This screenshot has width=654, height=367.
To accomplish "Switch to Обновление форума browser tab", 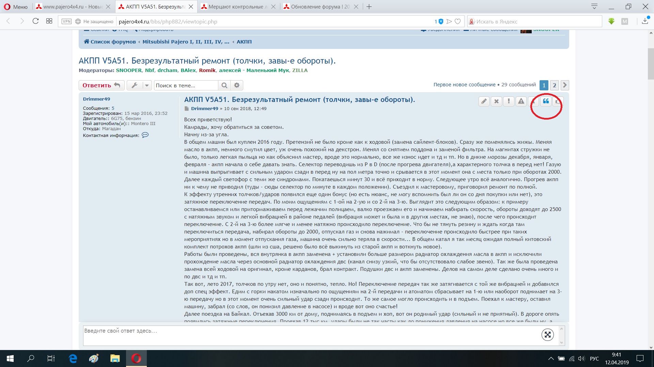I will click(x=320, y=7).
